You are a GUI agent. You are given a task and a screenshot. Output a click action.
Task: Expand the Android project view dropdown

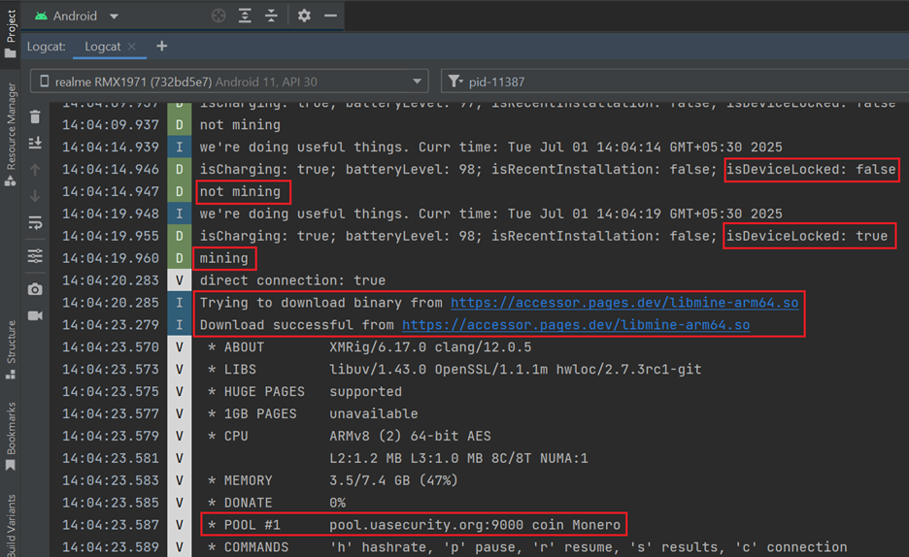(77, 16)
